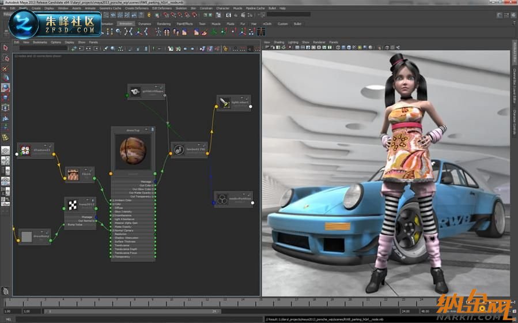
Task: Click Snap to grids magnet icon
Action: [x=166, y=15]
